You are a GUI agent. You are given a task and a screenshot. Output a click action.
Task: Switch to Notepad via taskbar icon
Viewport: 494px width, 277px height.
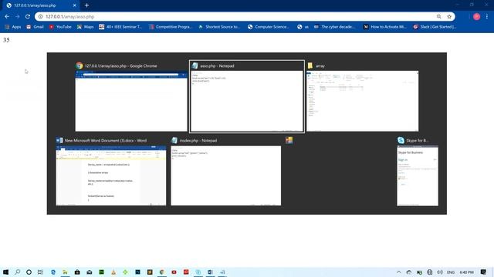[x=222, y=272]
